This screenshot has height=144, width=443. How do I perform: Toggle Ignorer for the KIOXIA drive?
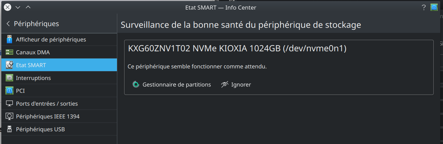click(x=236, y=84)
